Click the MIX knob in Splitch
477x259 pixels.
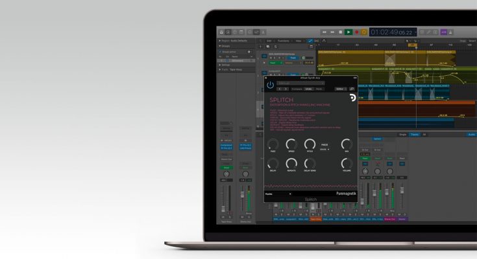347,144
